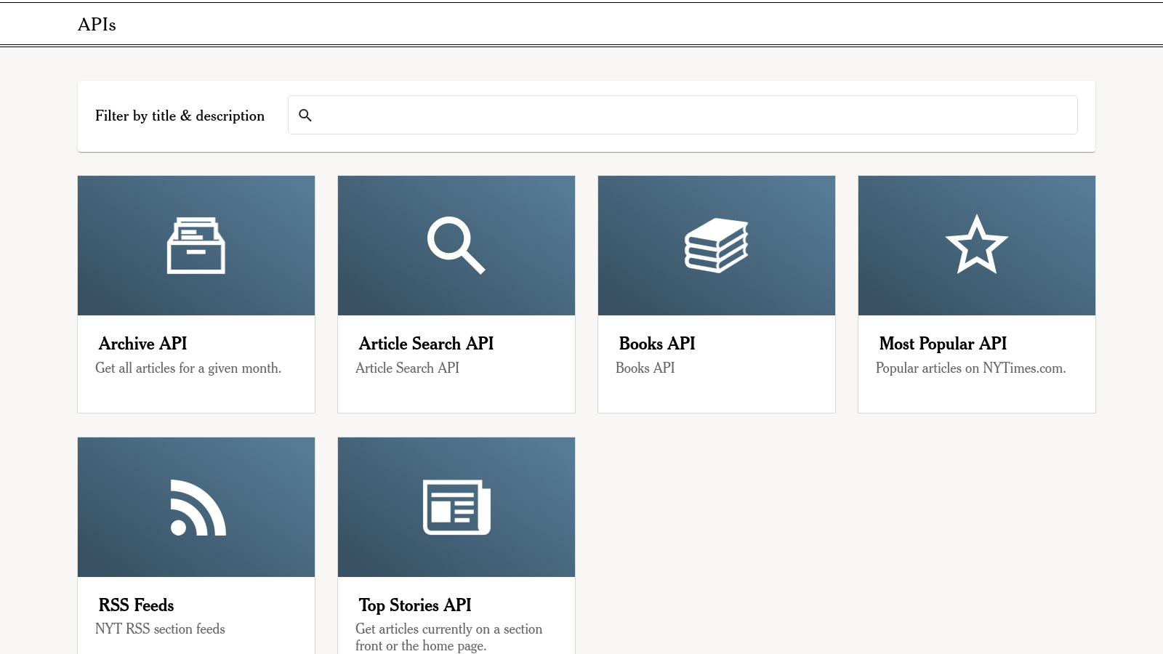Click the APIs page heading
This screenshot has height=654, width=1163.
[x=97, y=24]
